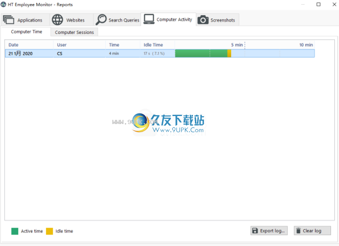
Task: Click the HT Employee Monitor title bar icon
Action: (x=3, y=4)
